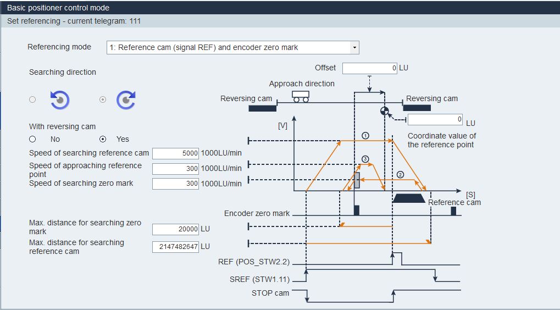
Task: Open the Referencing mode dropdown
Action: point(232,47)
